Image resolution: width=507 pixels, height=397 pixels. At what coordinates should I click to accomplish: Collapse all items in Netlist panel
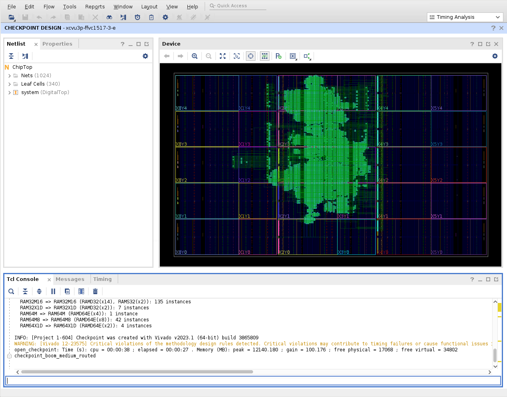coord(11,56)
